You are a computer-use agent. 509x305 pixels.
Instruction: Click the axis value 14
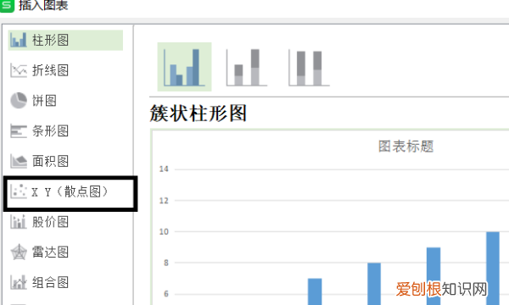pyautogui.click(x=164, y=169)
